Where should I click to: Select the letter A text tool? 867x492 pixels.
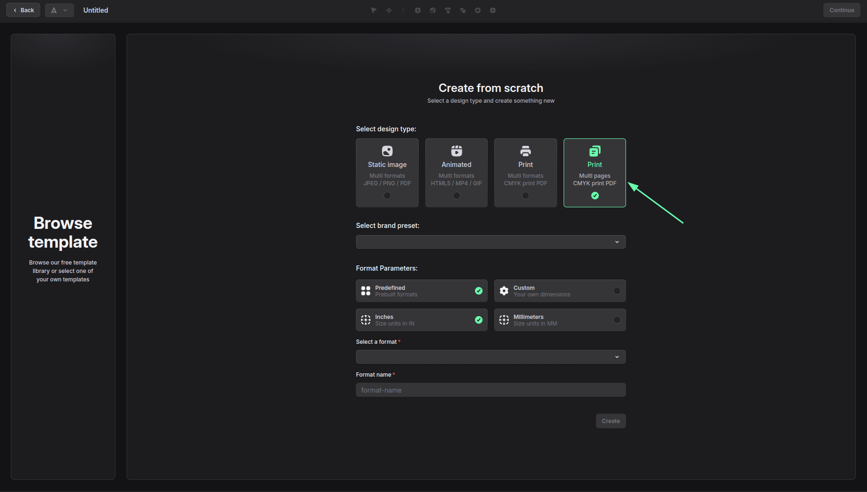click(418, 10)
